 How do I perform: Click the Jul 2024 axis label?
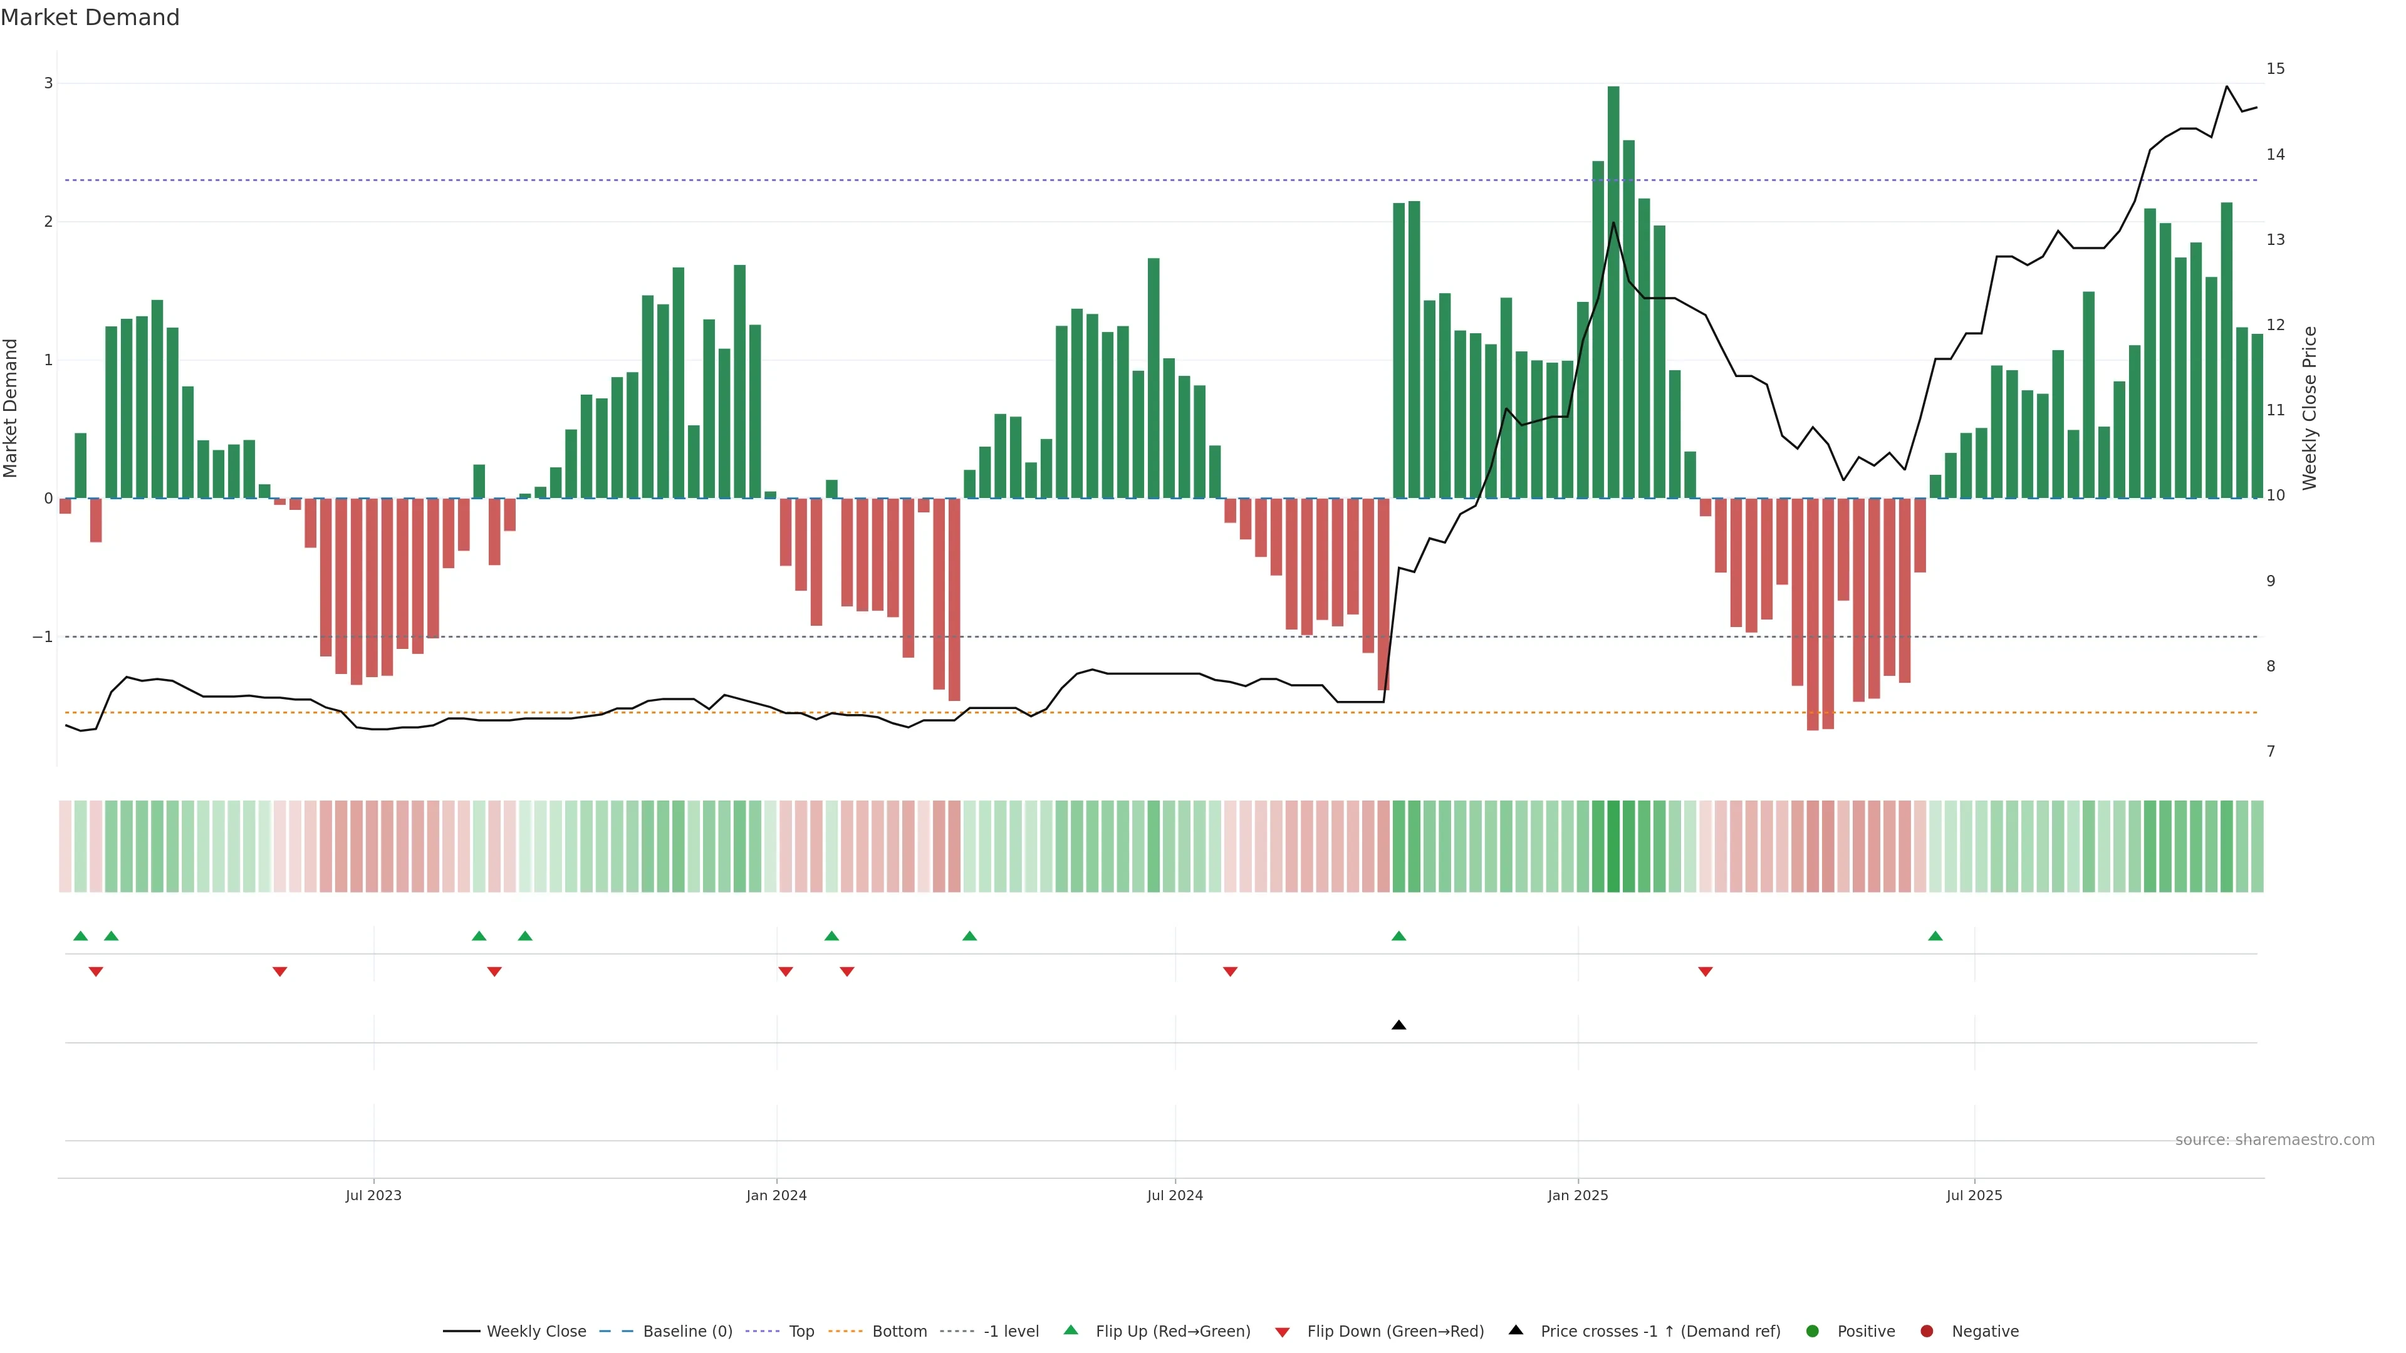(x=1174, y=1195)
